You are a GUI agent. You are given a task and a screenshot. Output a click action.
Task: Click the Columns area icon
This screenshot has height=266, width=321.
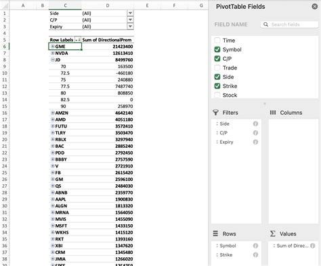[x=273, y=113]
